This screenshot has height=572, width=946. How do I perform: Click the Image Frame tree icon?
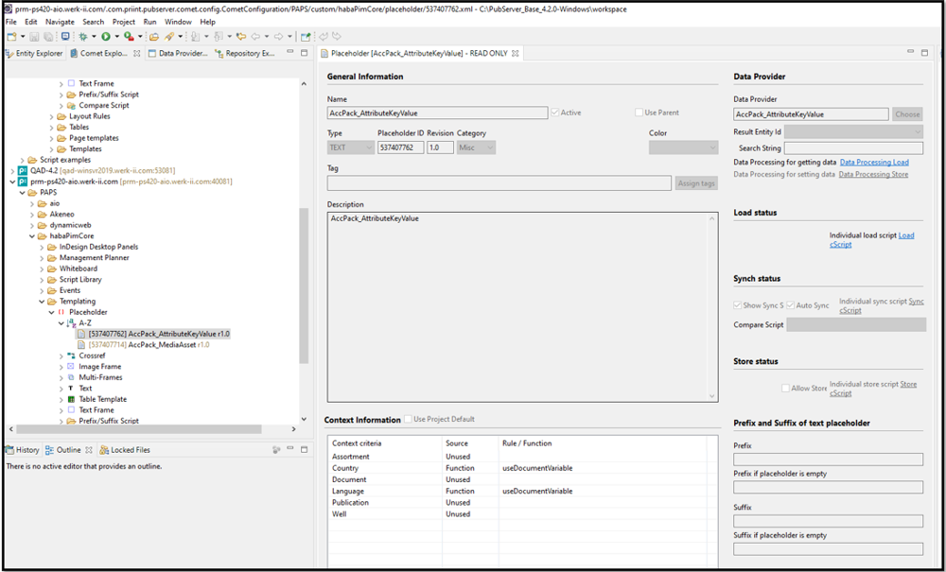point(71,367)
